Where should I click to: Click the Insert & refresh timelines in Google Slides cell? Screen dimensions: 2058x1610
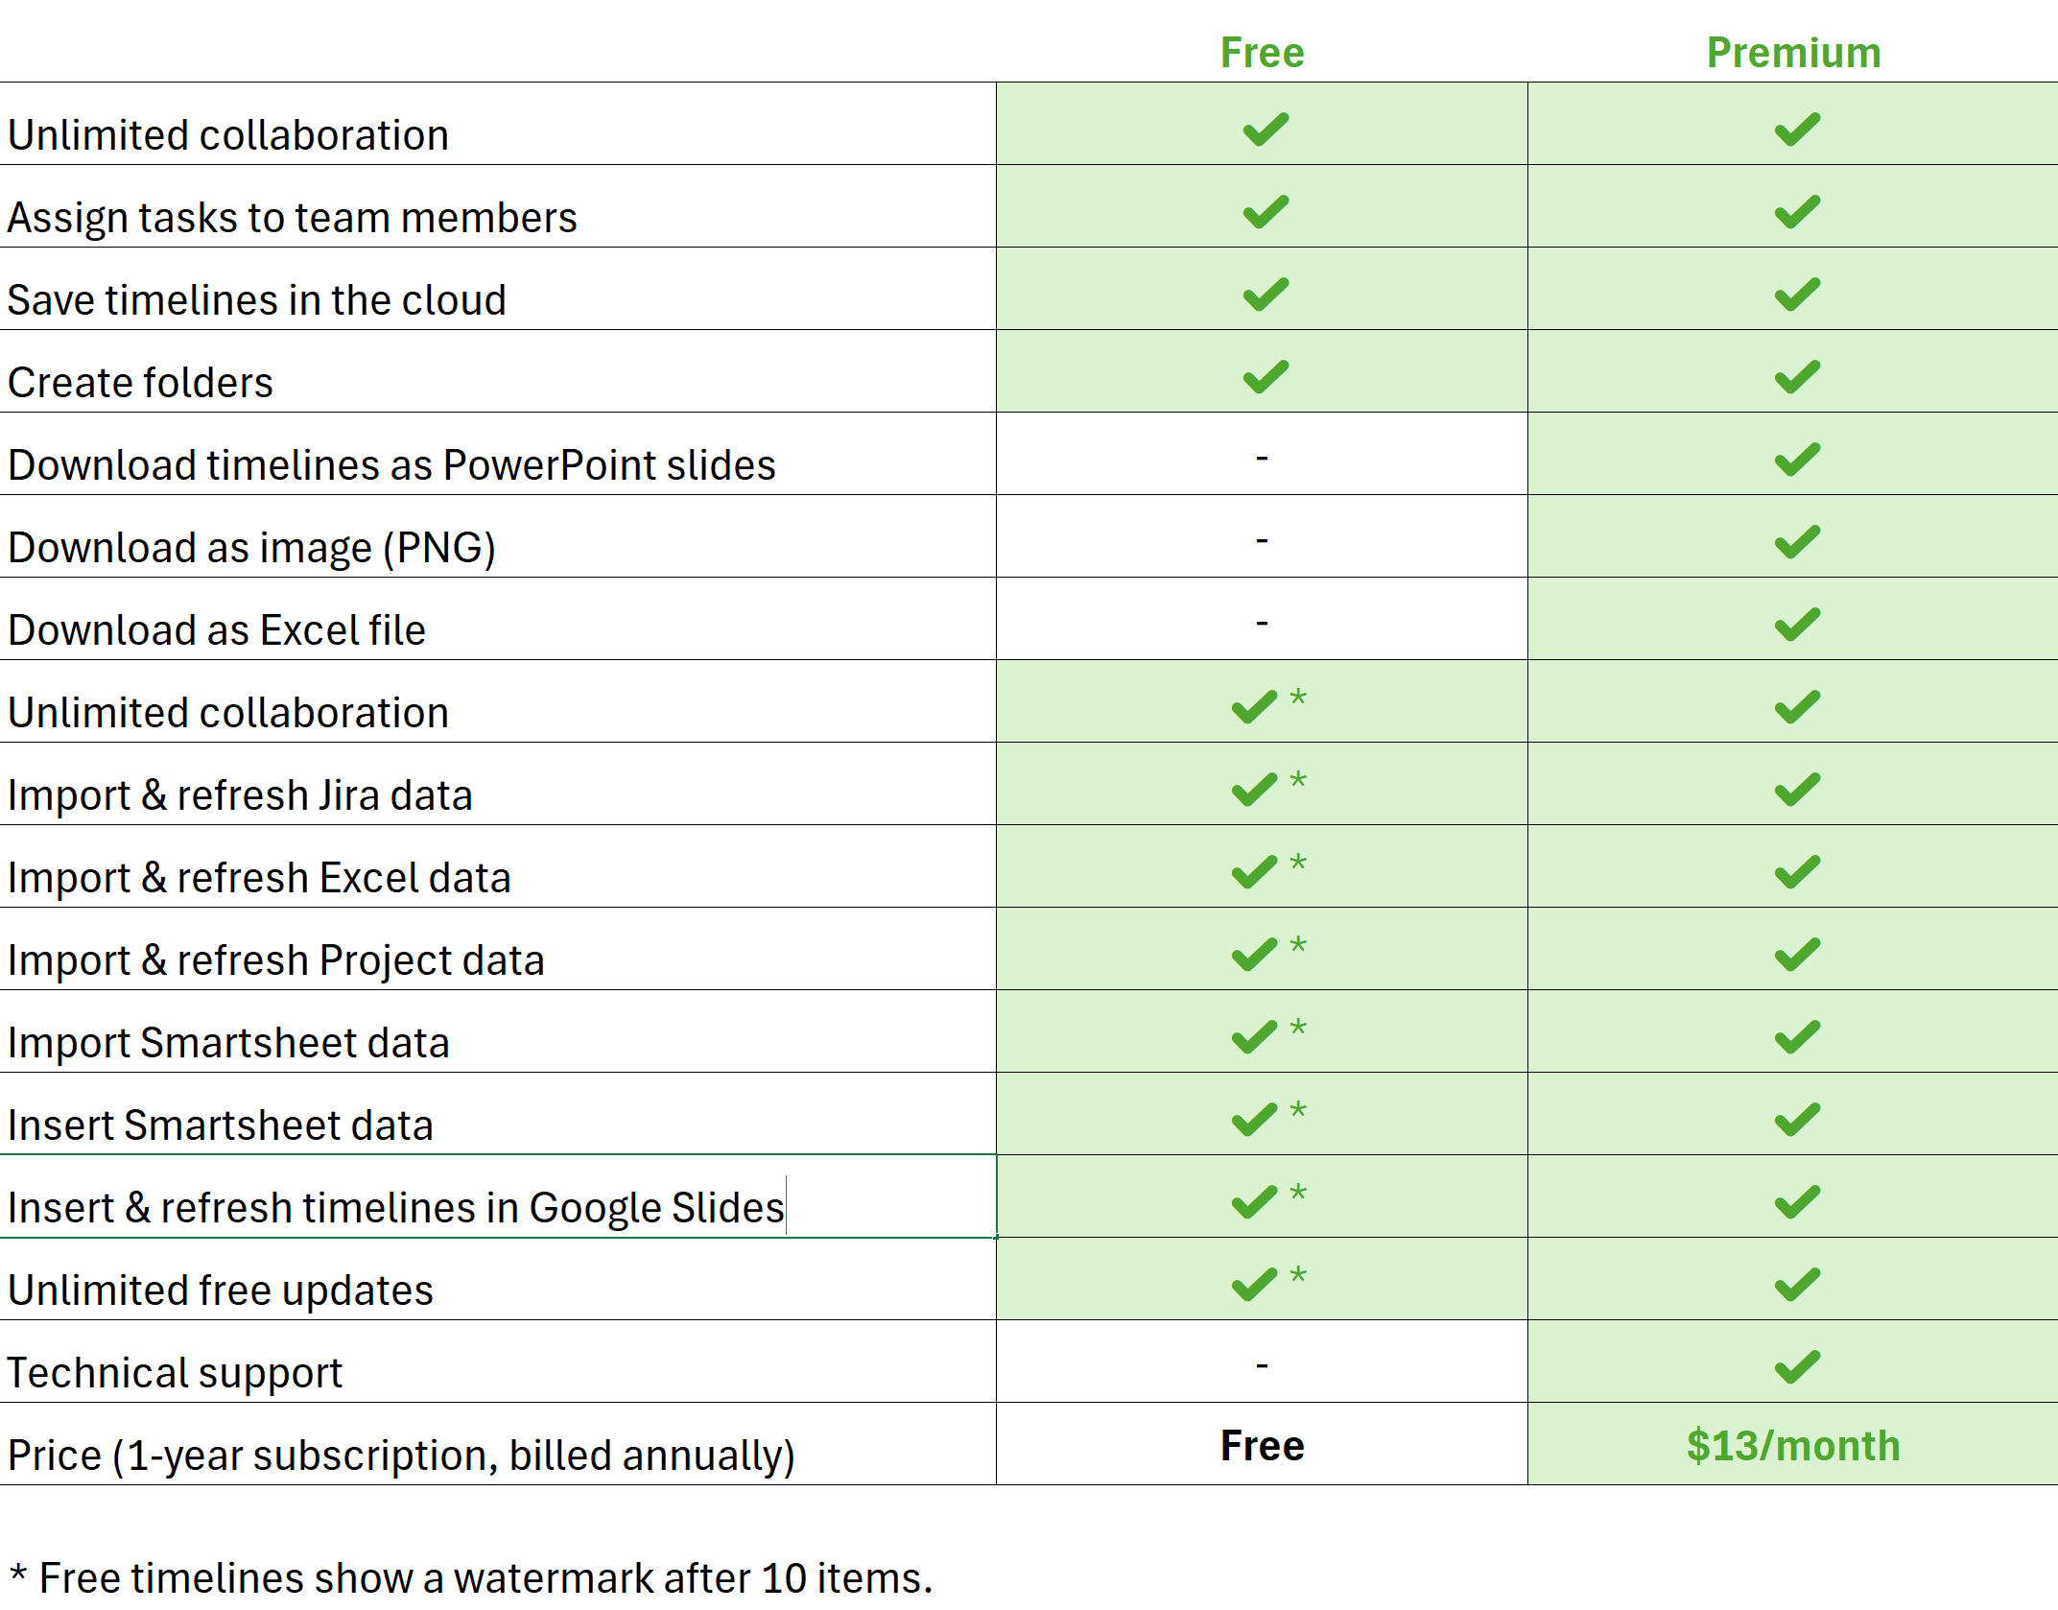[498, 1196]
